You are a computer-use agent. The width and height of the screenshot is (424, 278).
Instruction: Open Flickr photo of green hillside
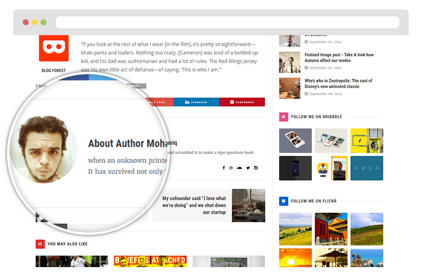[367, 229]
